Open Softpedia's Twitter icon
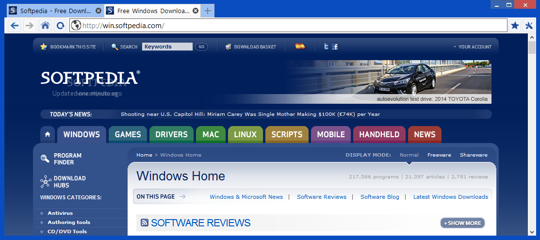The image size is (540, 240). point(326,47)
